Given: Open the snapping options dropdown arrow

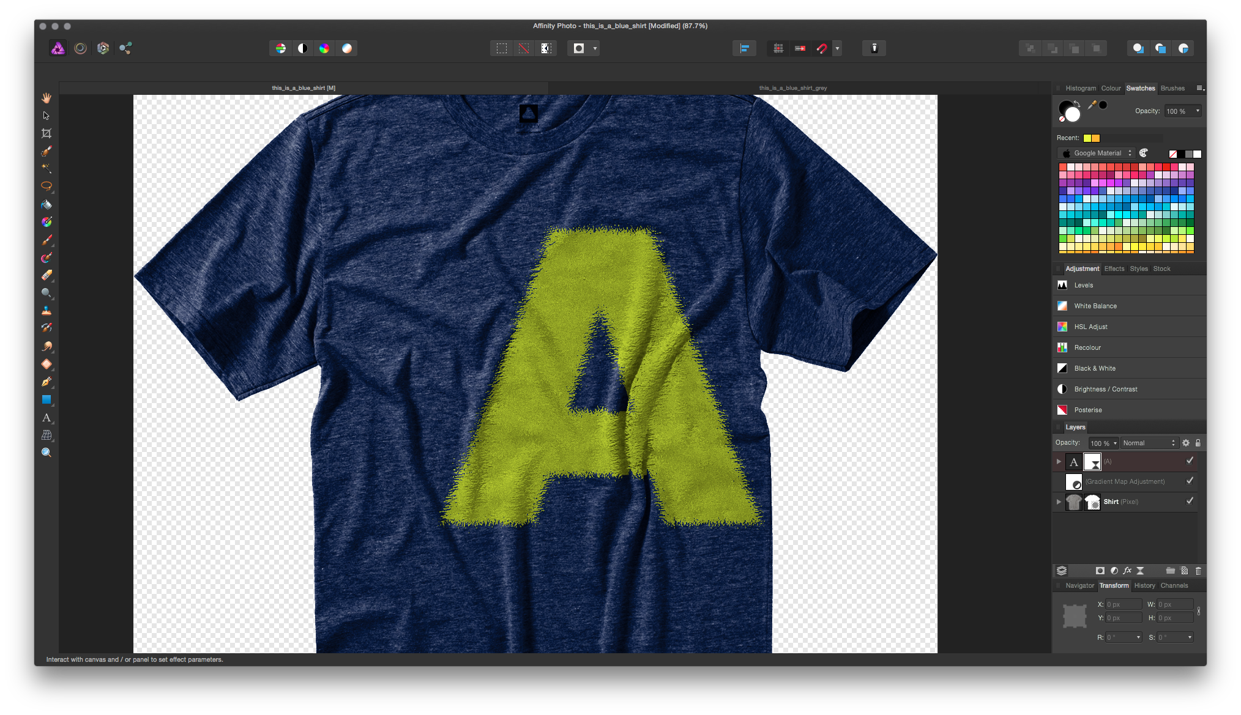Looking at the screenshot, I should [837, 48].
